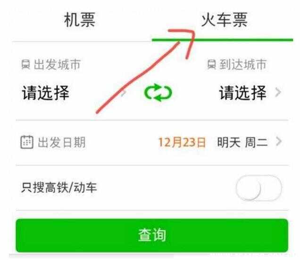Click the calendar icon beside 出发日期
Viewport: 300px width, 260px height.
27,142
